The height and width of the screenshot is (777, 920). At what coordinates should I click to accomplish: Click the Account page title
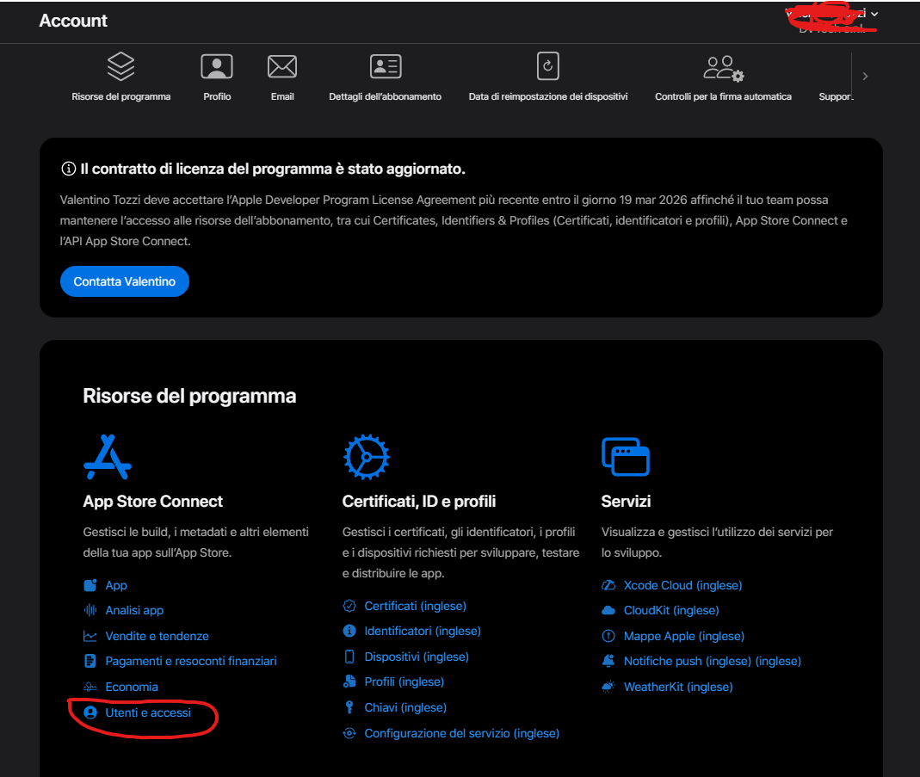point(73,21)
